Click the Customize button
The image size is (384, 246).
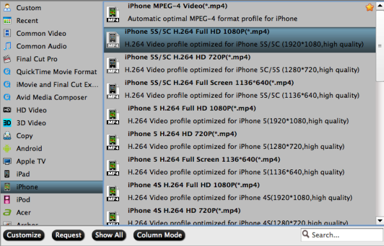point(24,235)
